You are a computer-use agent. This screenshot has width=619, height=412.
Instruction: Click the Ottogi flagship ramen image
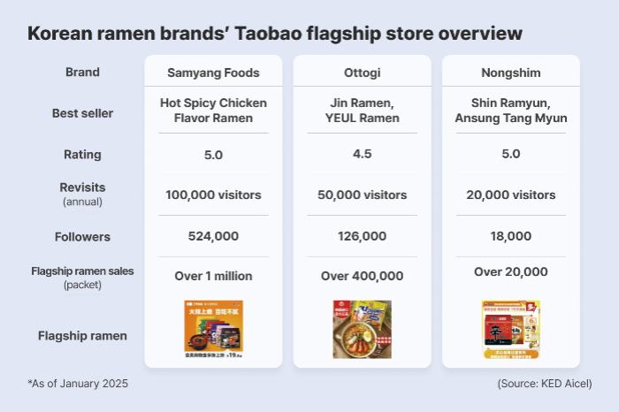[x=362, y=329]
